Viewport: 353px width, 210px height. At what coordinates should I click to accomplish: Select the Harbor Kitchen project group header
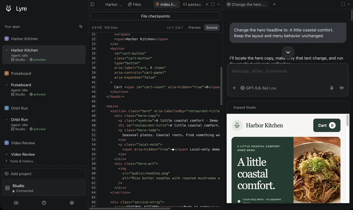point(21,39)
